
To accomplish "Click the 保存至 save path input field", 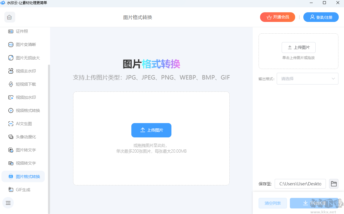I will (300, 184).
